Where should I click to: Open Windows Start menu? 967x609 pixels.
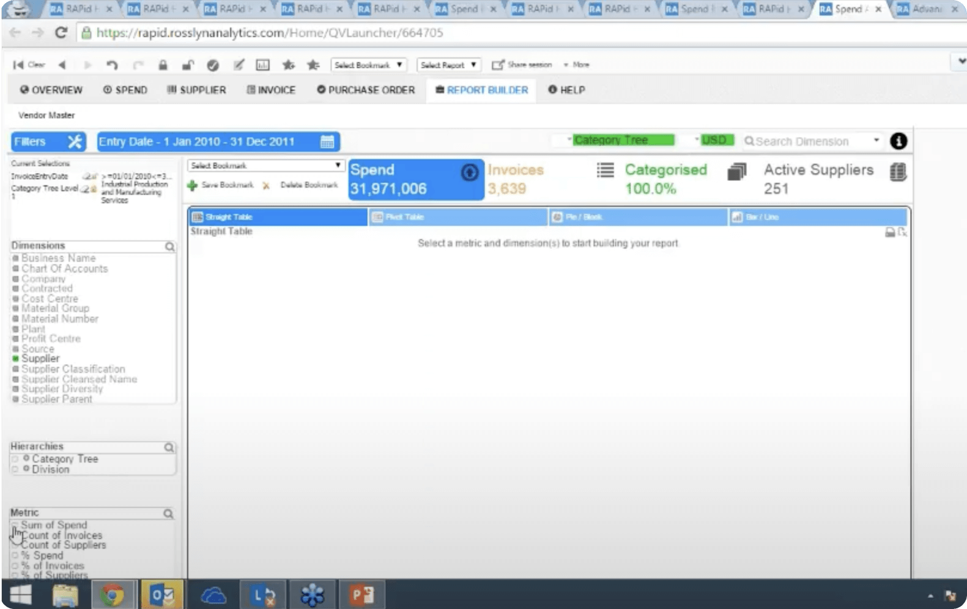20,595
